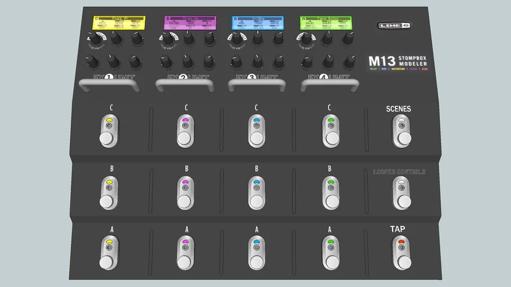Screen dimensions: 511x287
Task: Click the TAP label text
Action: pyautogui.click(x=398, y=229)
